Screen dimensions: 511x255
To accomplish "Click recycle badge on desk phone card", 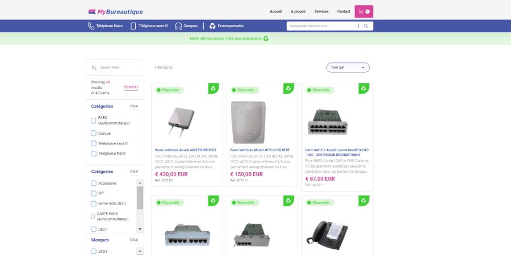I will click(364, 201).
